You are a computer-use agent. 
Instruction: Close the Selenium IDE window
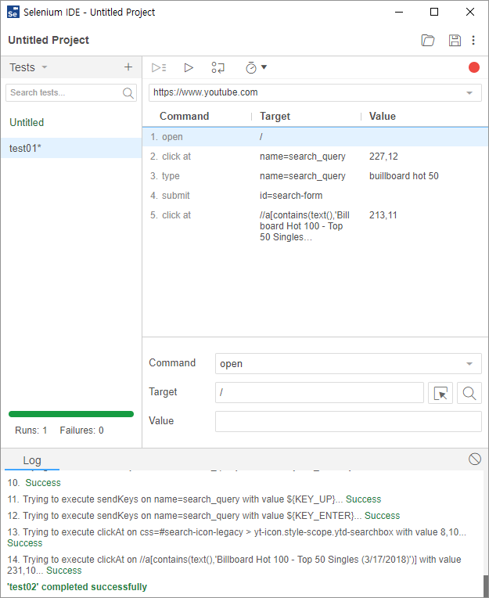click(470, 12)
